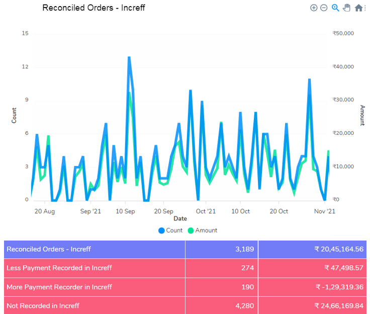Click the ₹ 47,498.57 amount cell
This screenshot has width=370, height=314.
coord(312,268)
